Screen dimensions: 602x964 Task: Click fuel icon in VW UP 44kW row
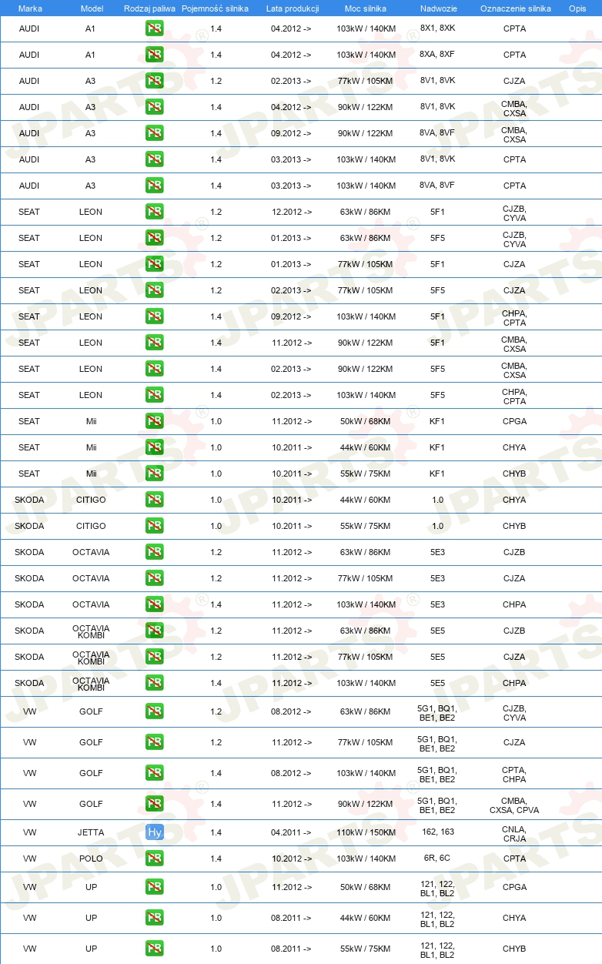pyautogui.click(x=154, y=918)
